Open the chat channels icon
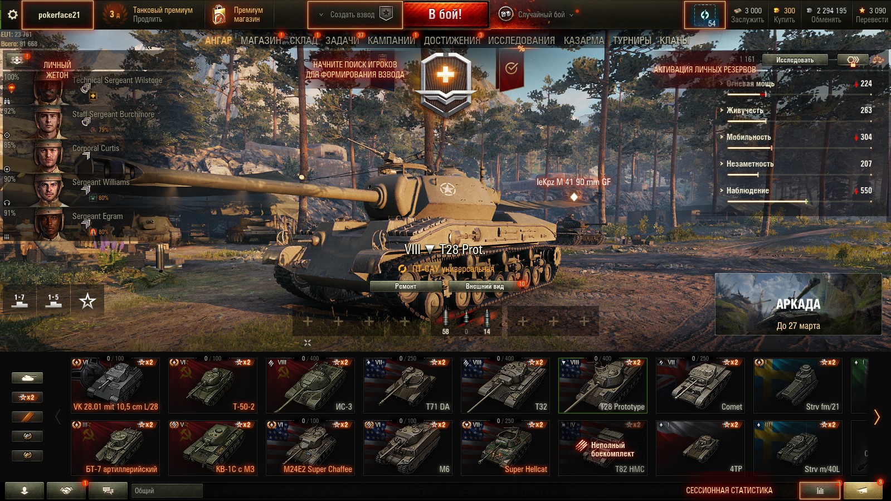Viewport: 891px width, 501px height. [x=108, y=490]
